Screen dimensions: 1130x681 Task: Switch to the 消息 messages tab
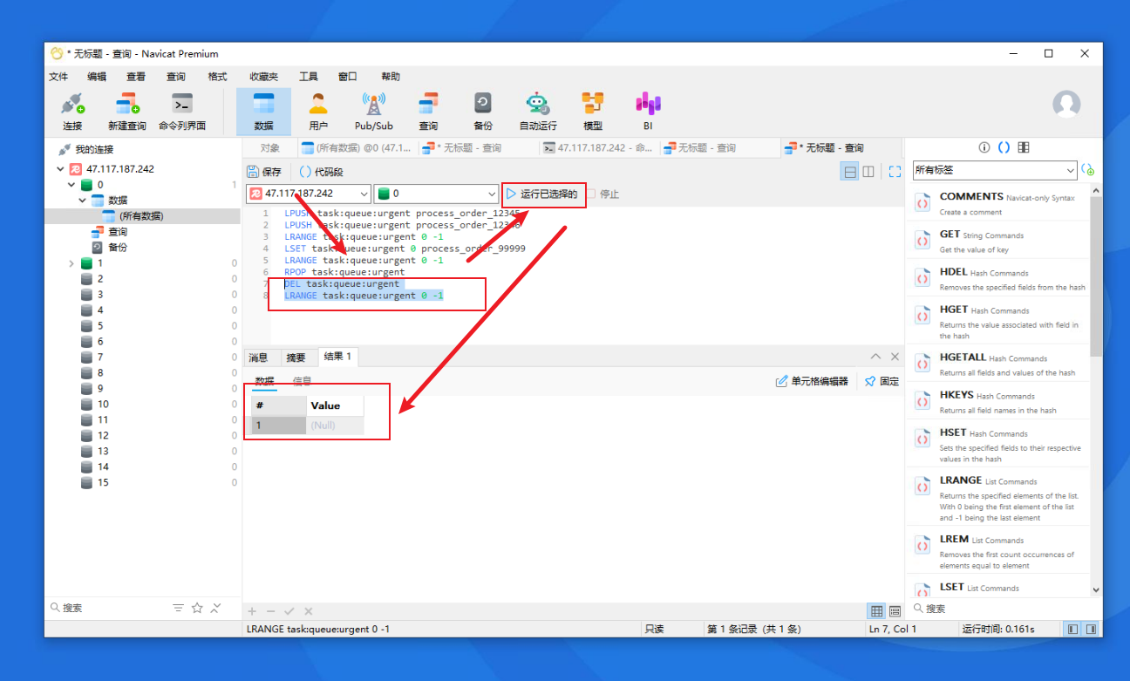258,358
